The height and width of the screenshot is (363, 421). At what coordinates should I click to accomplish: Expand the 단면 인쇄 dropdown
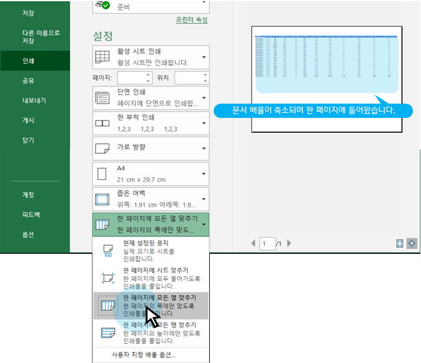(x=151, y=98)
